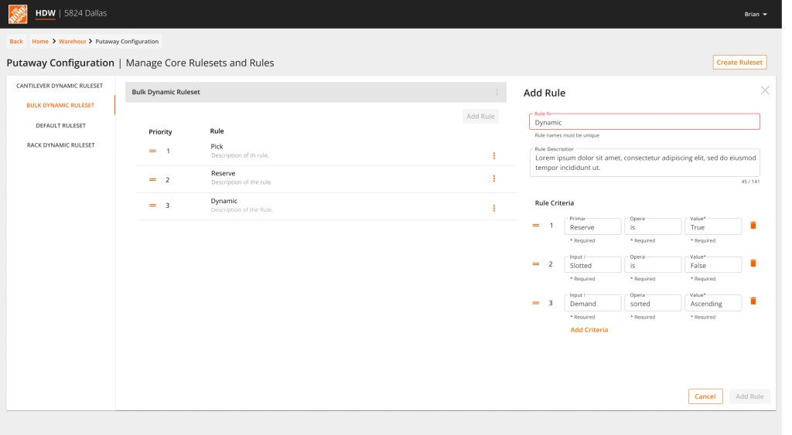Screen dimensions: 792x435
Task: Grab the drag handle for priority 1 Pick
Action: tap(152, 151)
